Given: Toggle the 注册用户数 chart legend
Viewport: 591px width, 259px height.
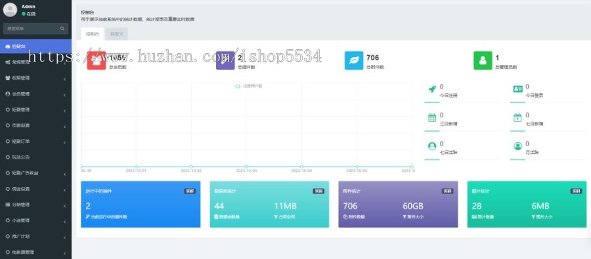Looking at the screenshot, I should [x=248, y=86].
